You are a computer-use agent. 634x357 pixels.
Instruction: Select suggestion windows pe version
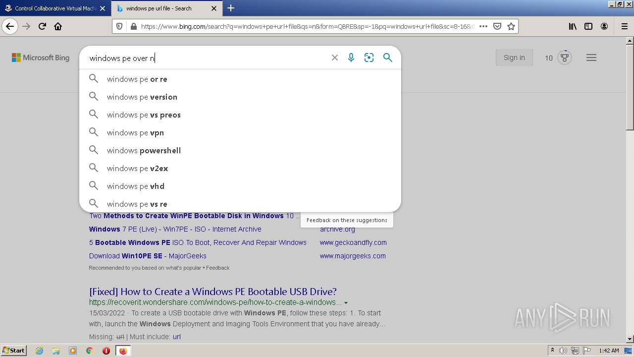point(240,97)
